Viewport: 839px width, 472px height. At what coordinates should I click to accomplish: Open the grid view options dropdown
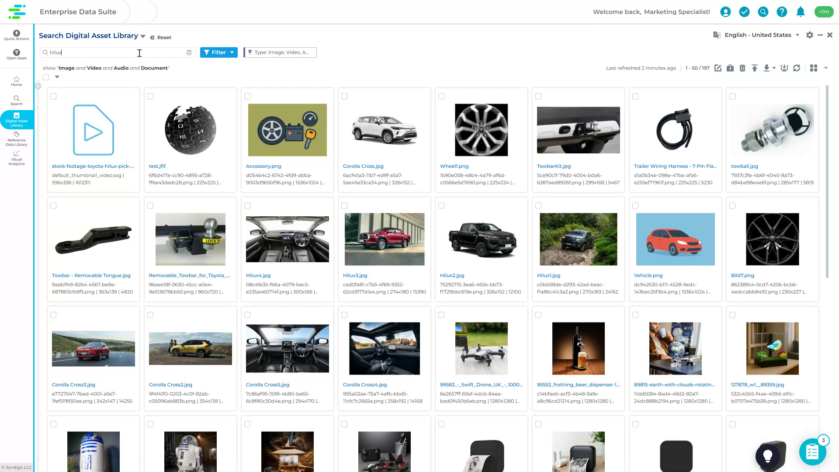pyautogui.click(x=825, y=68)
